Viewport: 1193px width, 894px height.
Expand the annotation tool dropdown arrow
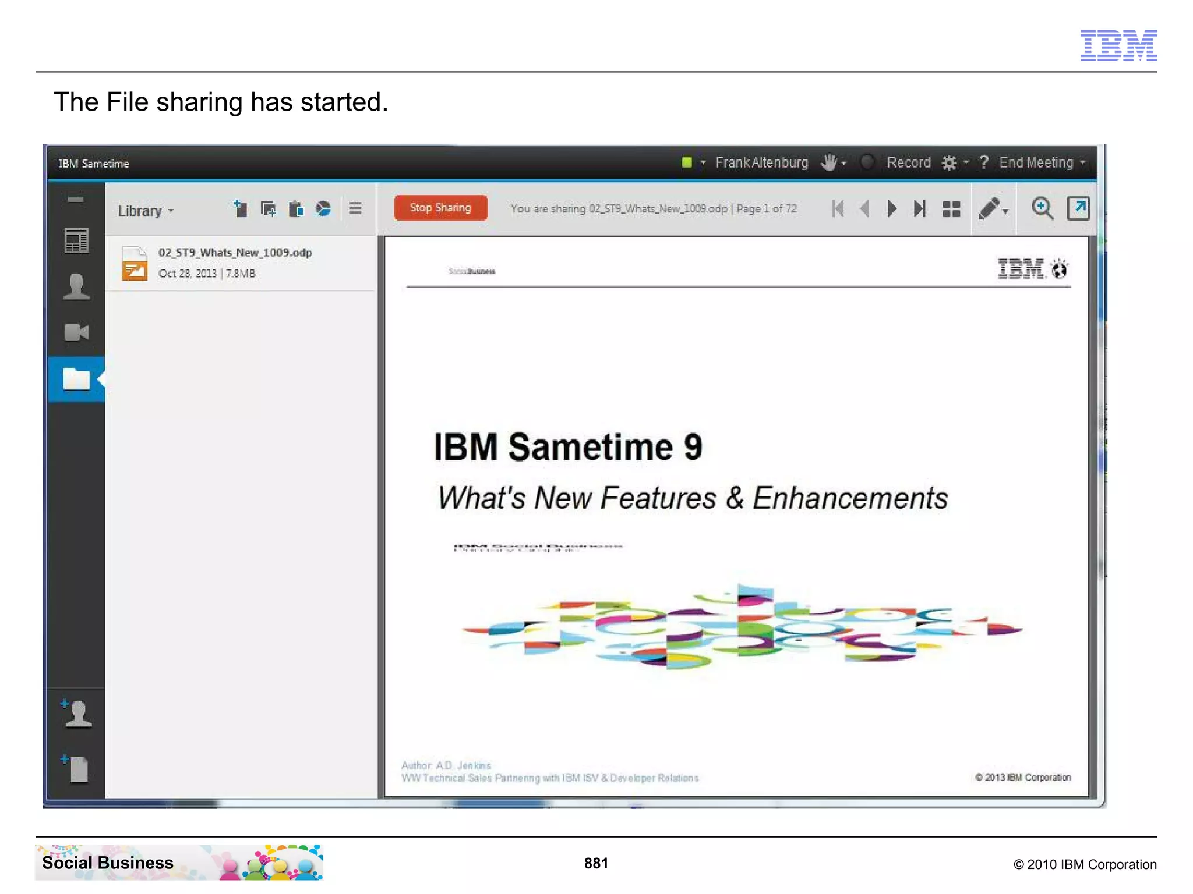click(x=1006, y=212)
